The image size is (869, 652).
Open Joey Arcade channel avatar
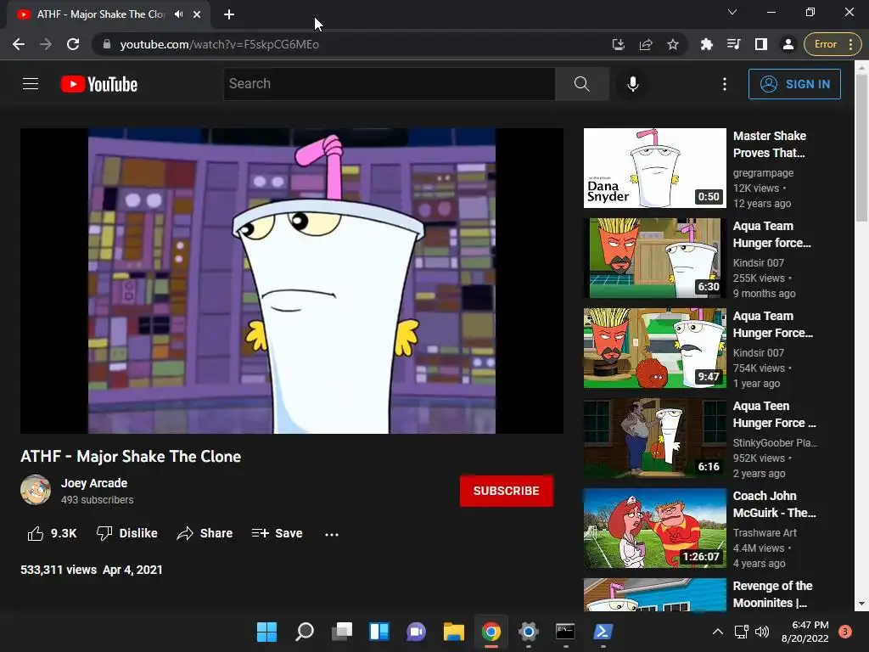(x=36, y=490)
